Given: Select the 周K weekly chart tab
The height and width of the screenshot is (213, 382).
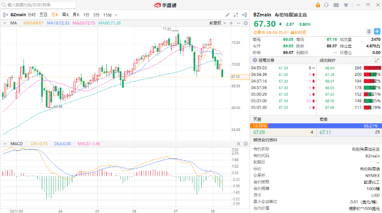Looking at the screenshot, I should 65,15.
